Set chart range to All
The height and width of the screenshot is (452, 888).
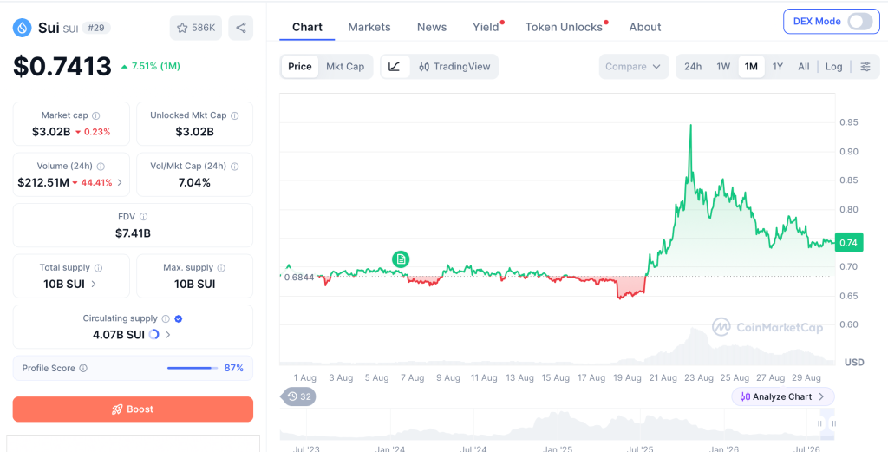tap(804, 67)
